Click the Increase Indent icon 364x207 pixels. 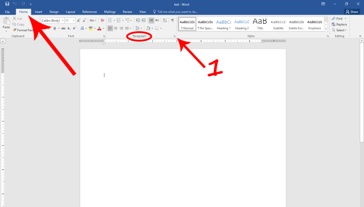click(144, 20)
